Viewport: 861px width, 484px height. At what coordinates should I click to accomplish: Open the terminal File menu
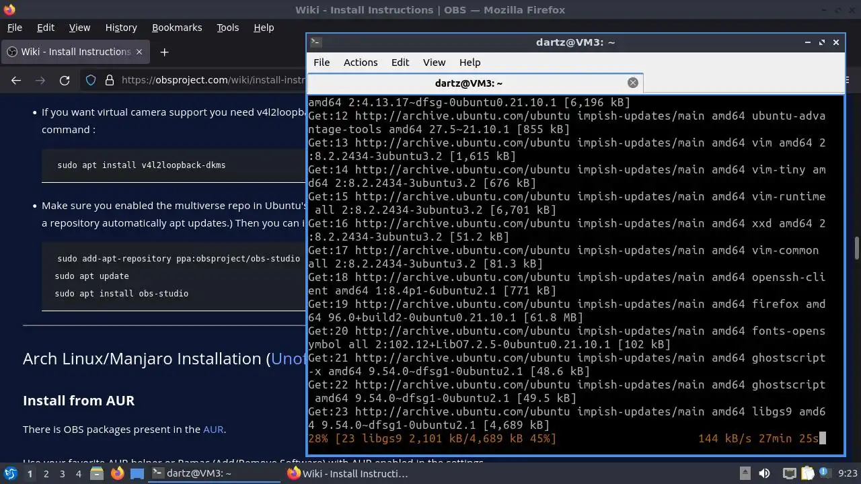pos(322,62)
